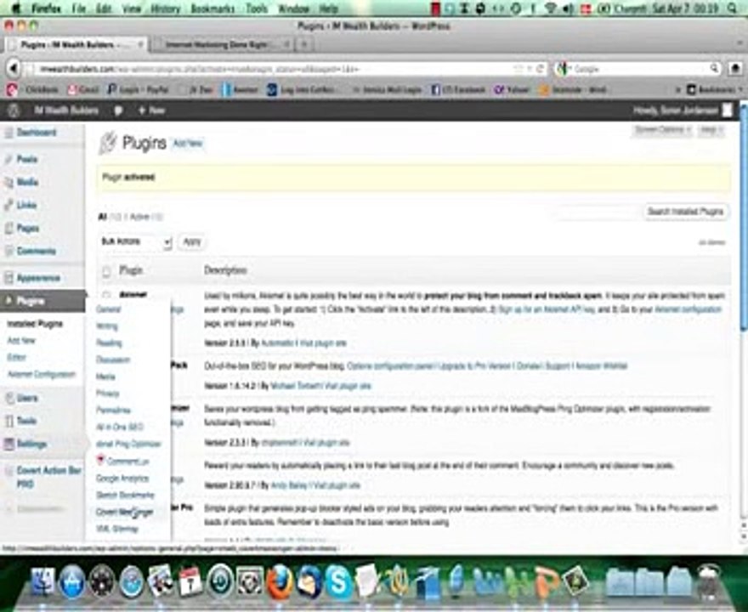Image resolution: width=748 pixels, height=612 pixels.
Task: Click the reload icon in URL bar
Action: pos(540,69)
